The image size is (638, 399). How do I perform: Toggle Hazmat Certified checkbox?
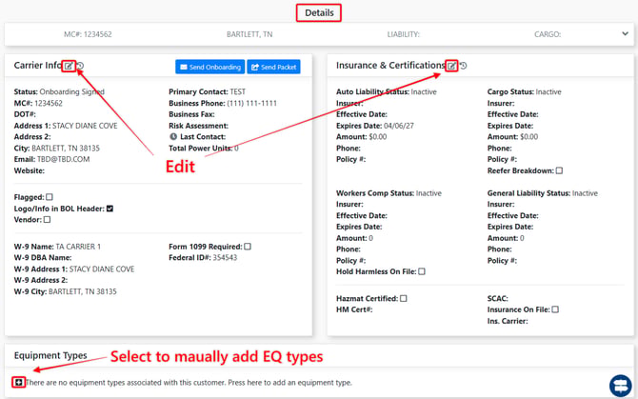point(403,298)
